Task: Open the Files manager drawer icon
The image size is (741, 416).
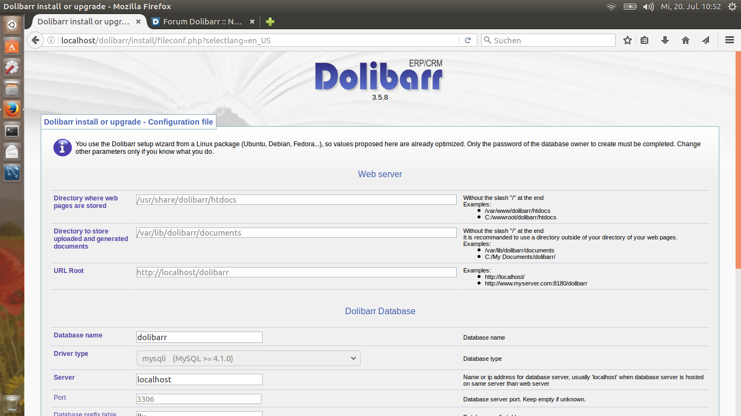Action: pos(12,88)
